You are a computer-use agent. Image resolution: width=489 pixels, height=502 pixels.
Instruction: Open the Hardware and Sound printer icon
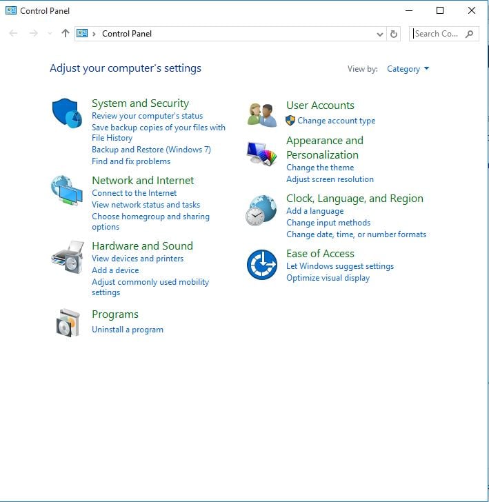coord(68,257)
